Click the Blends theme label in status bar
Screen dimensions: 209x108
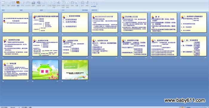13,107
